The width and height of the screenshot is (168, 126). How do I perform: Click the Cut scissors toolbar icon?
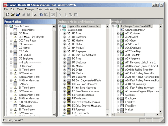coord(35,14)
